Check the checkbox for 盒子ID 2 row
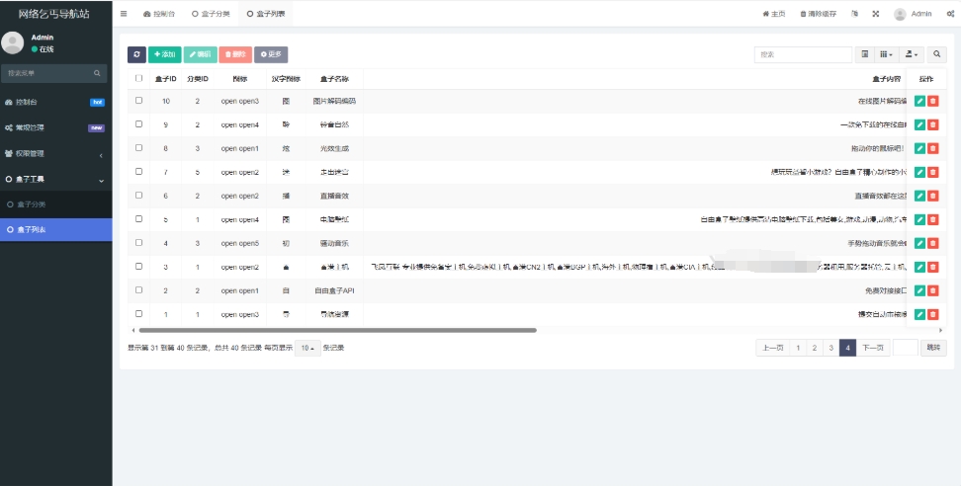 (138, 290)
